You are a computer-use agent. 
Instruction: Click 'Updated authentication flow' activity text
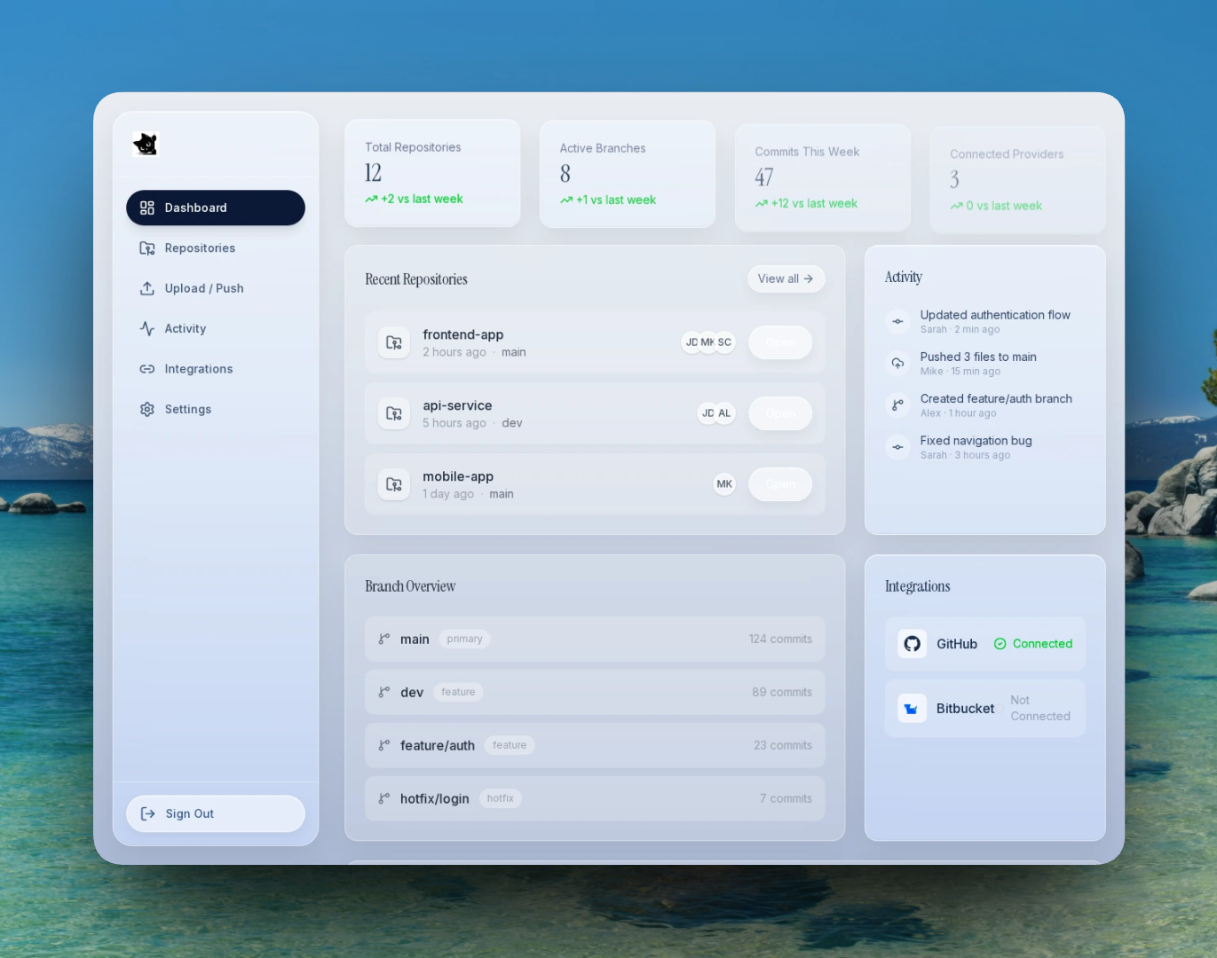(x=995, y=315)
